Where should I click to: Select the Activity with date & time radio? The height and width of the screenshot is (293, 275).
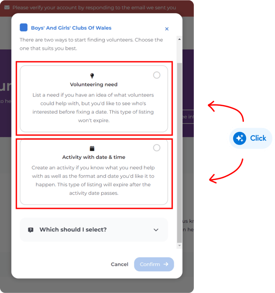click(157, 147)
